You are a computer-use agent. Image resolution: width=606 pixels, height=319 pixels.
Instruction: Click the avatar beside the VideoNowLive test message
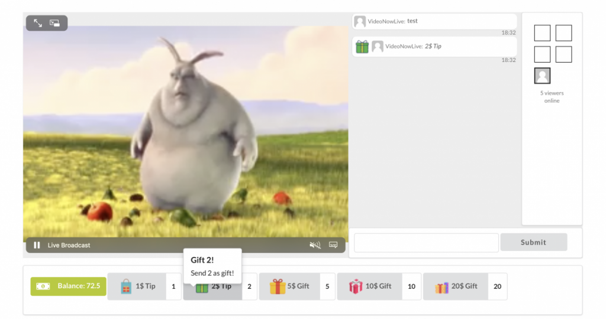(x=360, y=22)
